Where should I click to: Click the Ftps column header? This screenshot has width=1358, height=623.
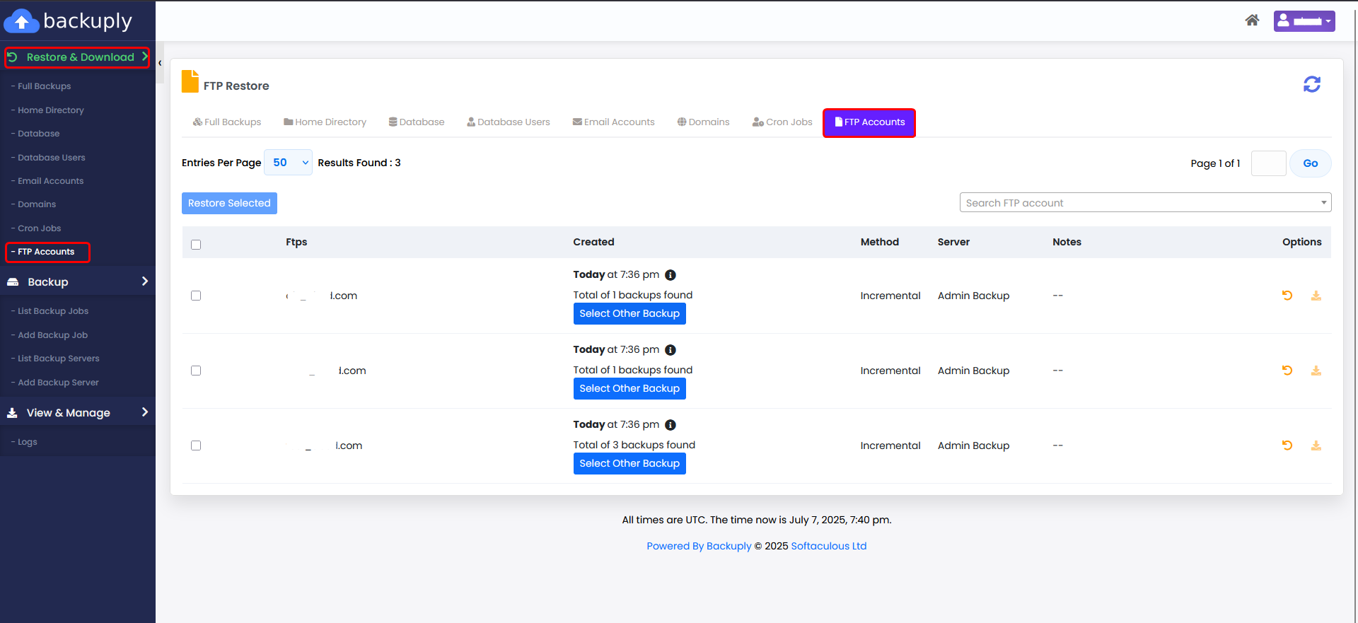pyautogui.click(x=296, y=242)
